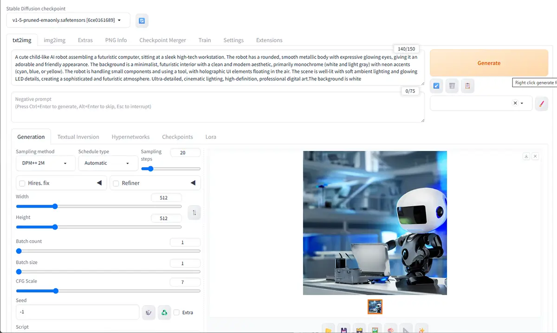Enable the Refiner checkbox
This screenshot has height=333, width=557.
point(116,183)
